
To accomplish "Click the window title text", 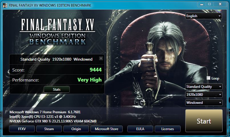I will (50, 5).
